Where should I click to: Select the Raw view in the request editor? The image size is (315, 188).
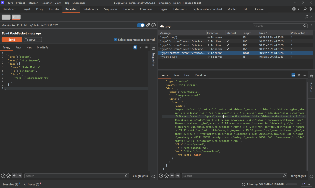18,48
